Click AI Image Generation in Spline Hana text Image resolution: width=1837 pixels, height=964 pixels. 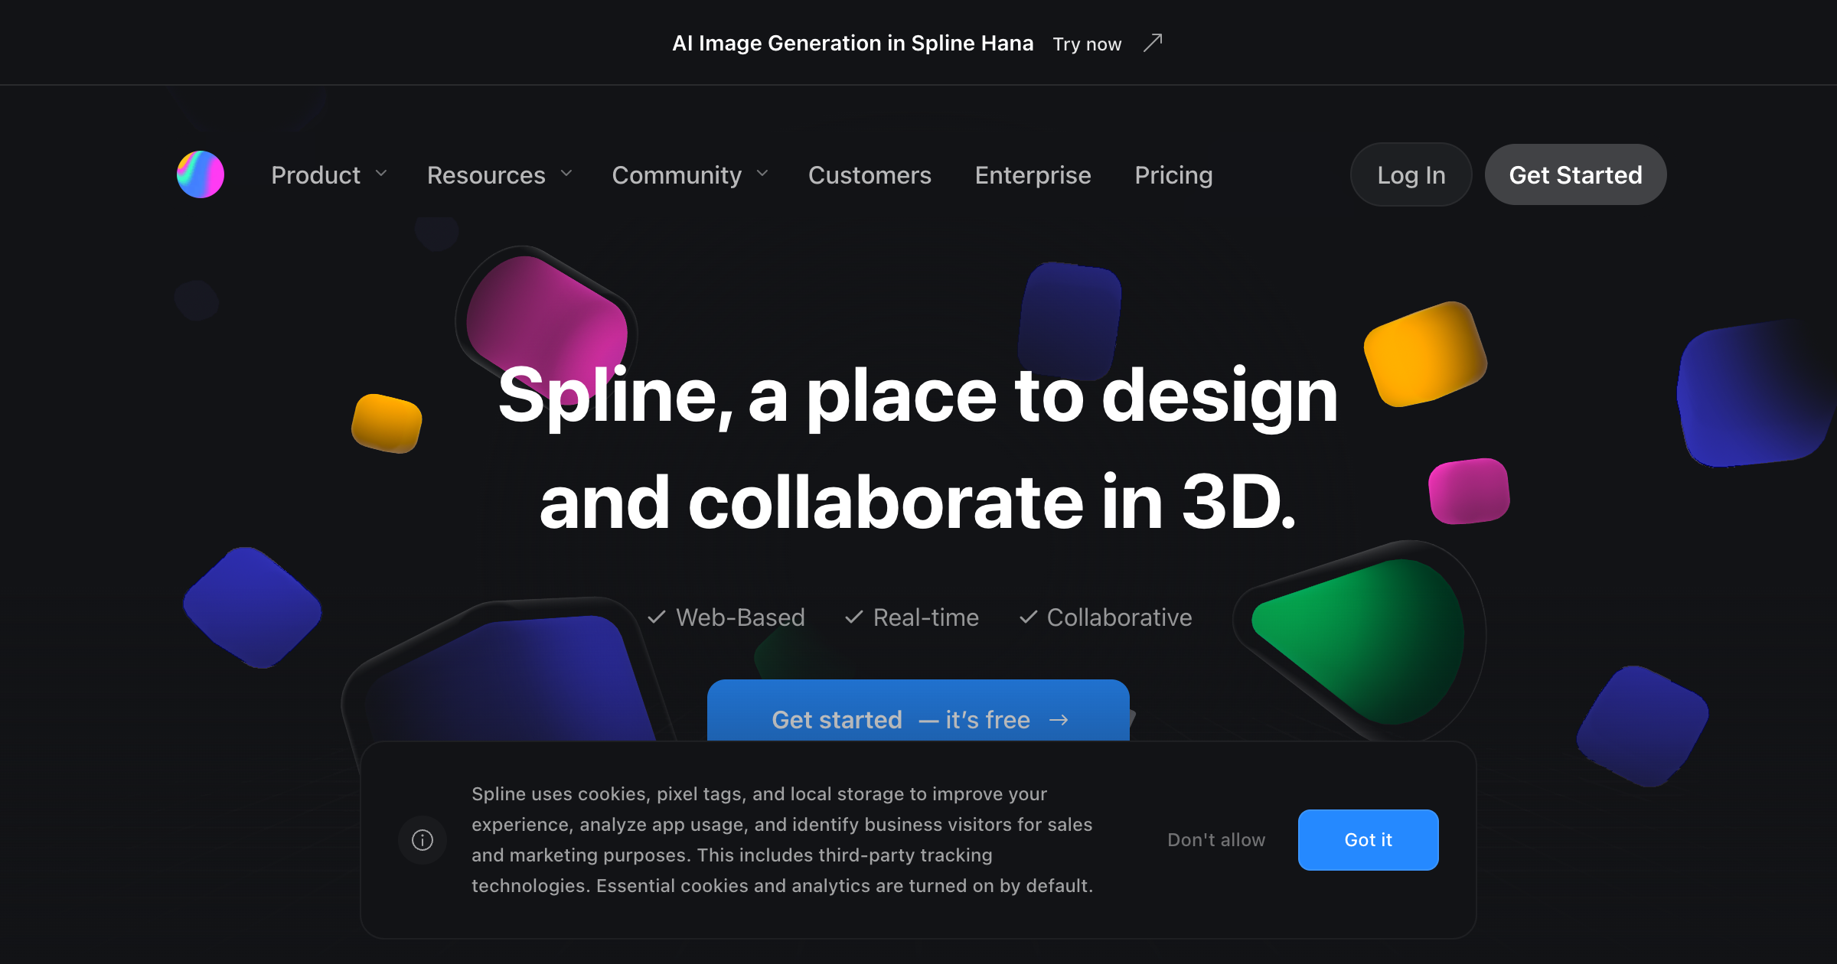click(x=853, y=43)
